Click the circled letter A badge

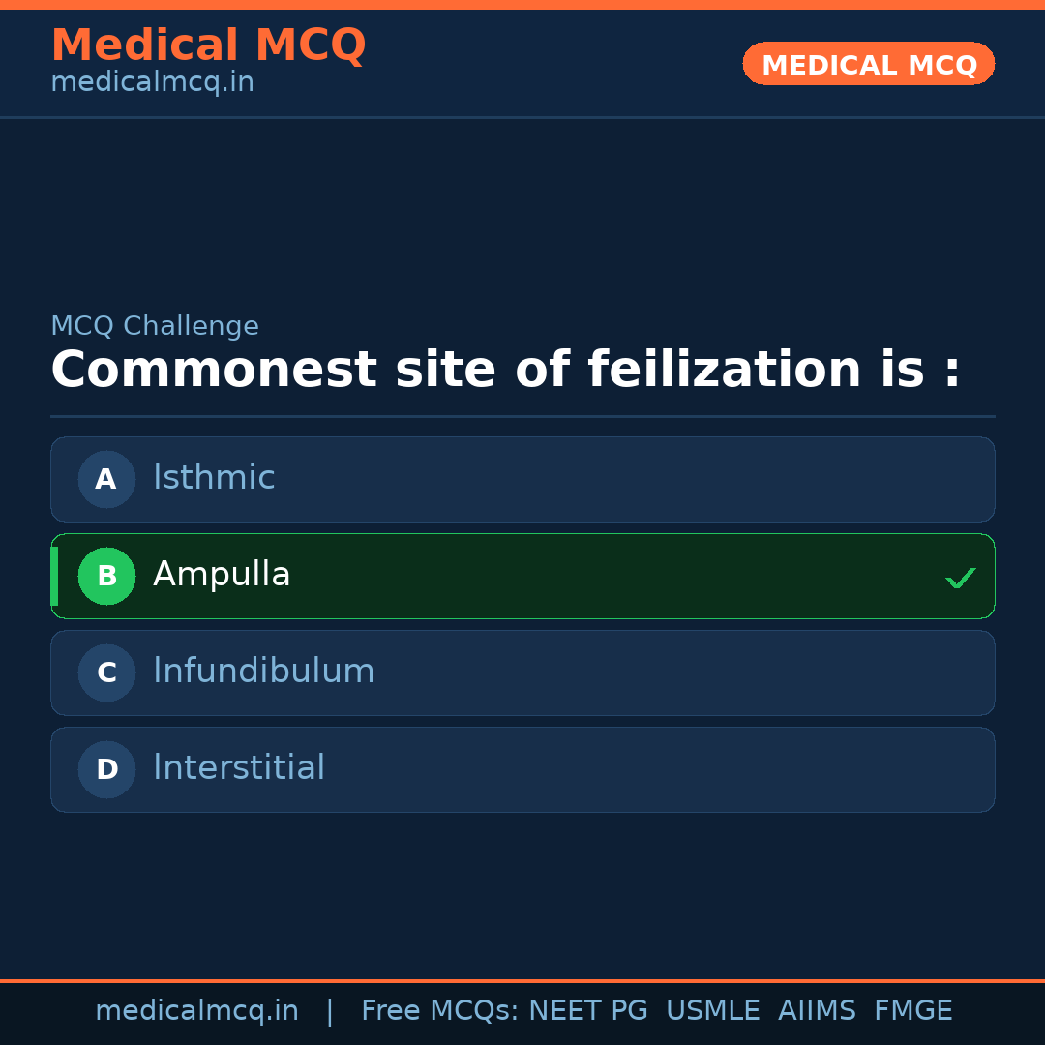coord(106,479)
